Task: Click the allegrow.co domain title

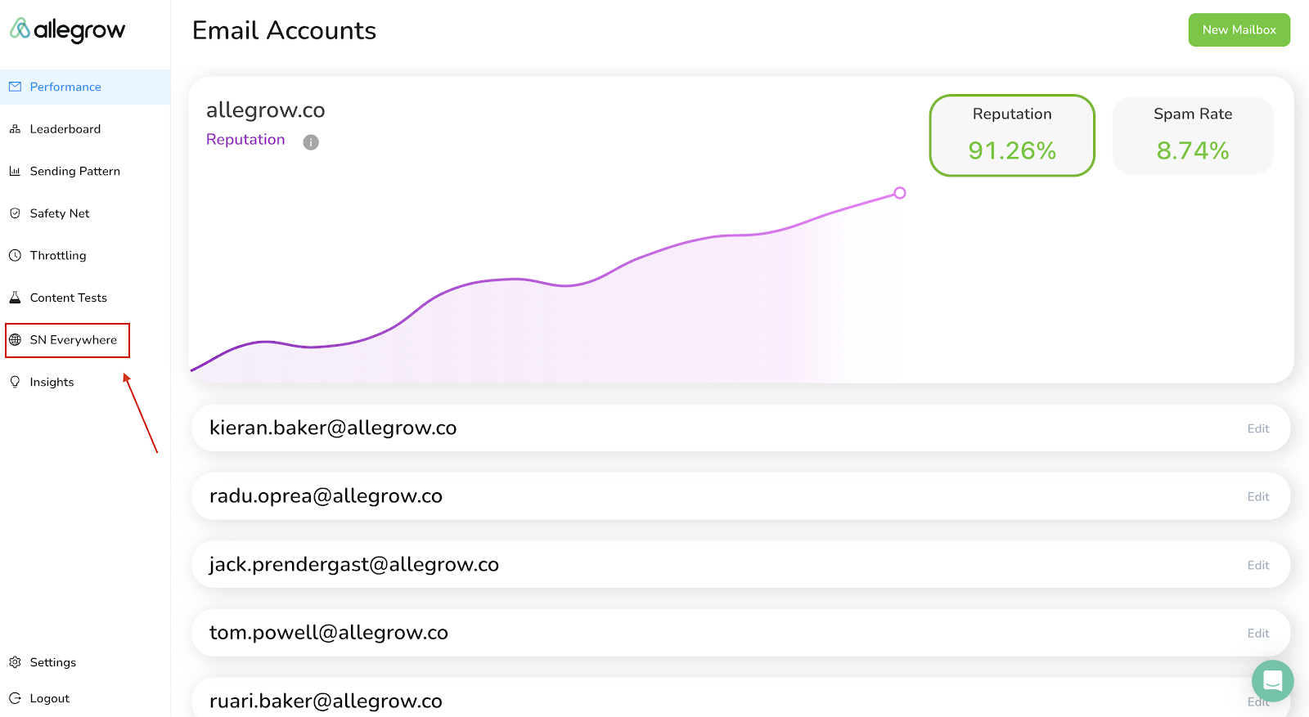Action: 266,110
